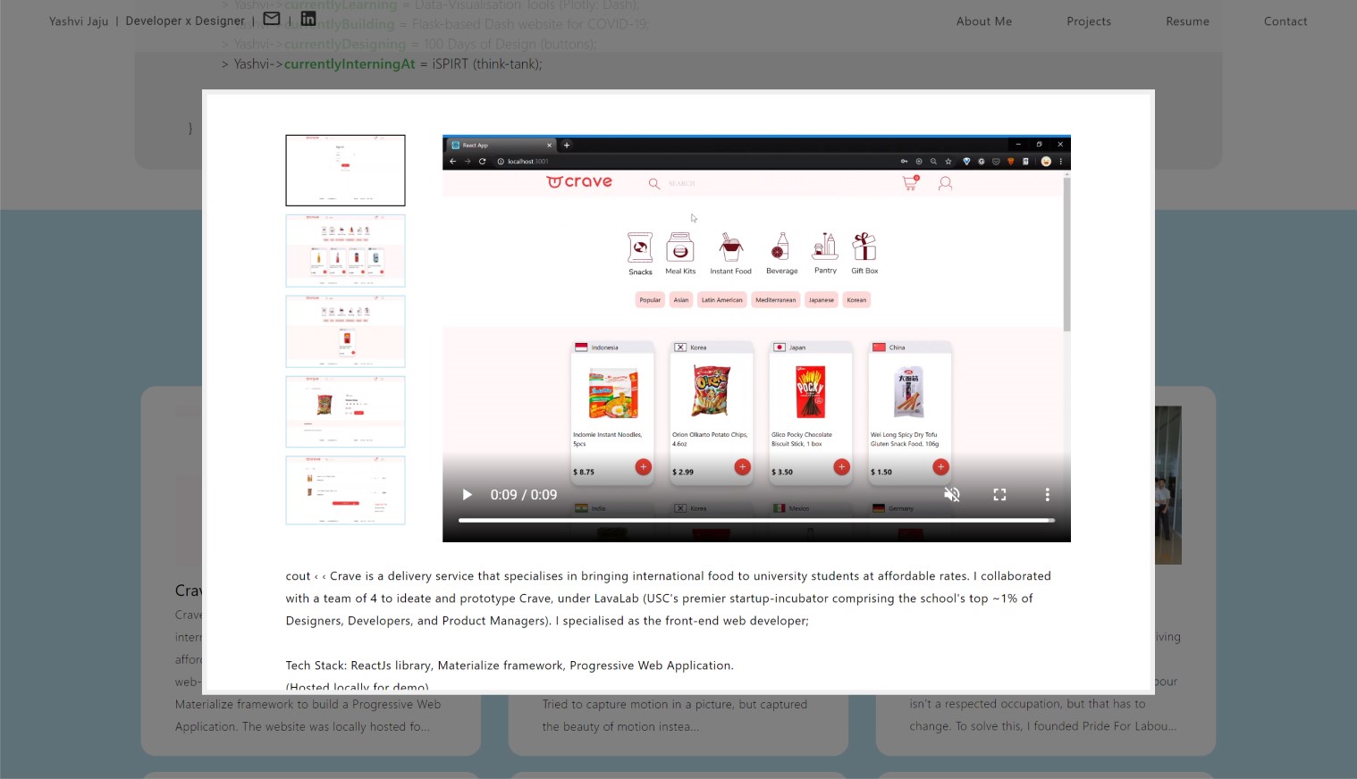Click the Indonesia flag on the first card
The image size is (1357, 779).
(581, 348)
